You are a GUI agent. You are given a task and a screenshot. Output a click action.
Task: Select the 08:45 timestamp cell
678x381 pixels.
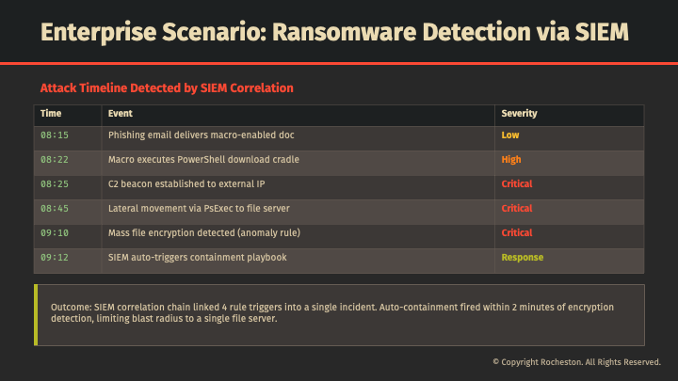(55, 209)
